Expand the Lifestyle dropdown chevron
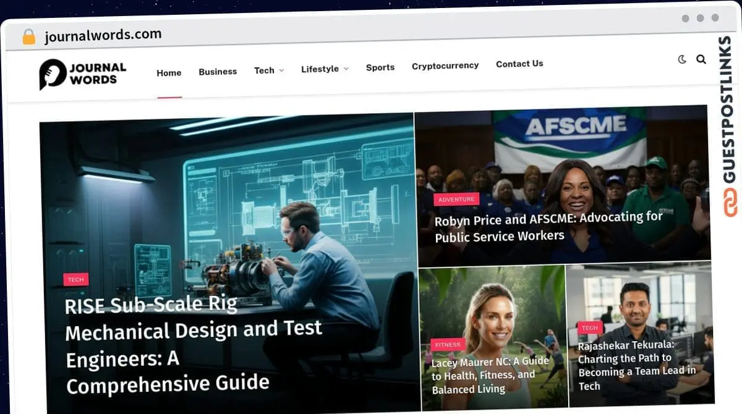Image resolution: width=742 pixels, height=414 pixels. coord(346,69)
